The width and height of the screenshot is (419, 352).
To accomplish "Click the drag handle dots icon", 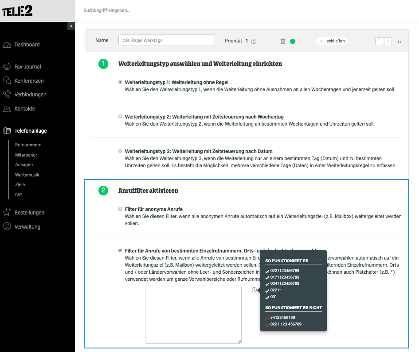I will pos(399,41).
